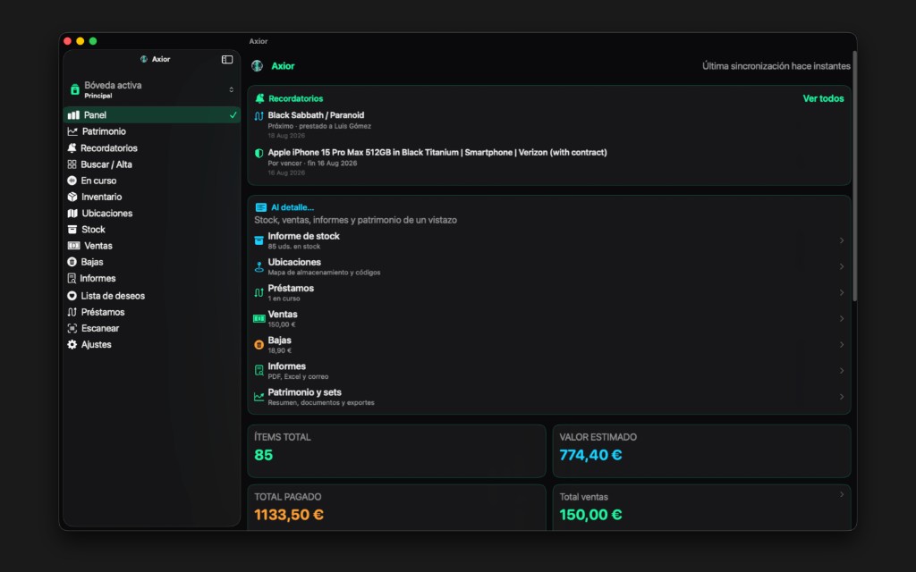This screenshot has height=572, width=916.
Task: Click the Inventario box icon
Action: (x=72, y=197)
